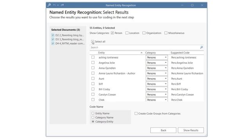250x140 pixels.
Task: Open category dropdown for Annie Laurie Richardon
Action: click(157, 73)
